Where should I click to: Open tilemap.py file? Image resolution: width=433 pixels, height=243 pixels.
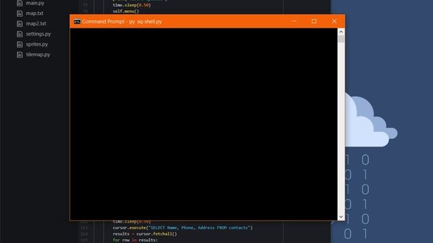point(38,55)
